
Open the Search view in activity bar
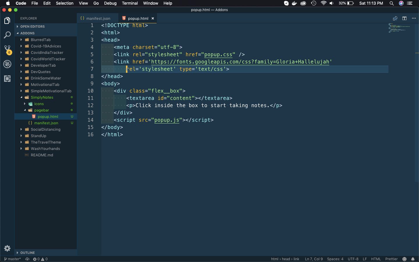[7, 35]
